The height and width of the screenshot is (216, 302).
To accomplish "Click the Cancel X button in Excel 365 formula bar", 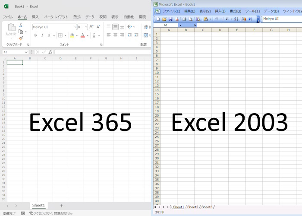I will coord(38,52).
